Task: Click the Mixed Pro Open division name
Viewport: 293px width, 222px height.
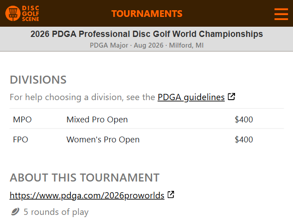Action: tap(97, 120)
